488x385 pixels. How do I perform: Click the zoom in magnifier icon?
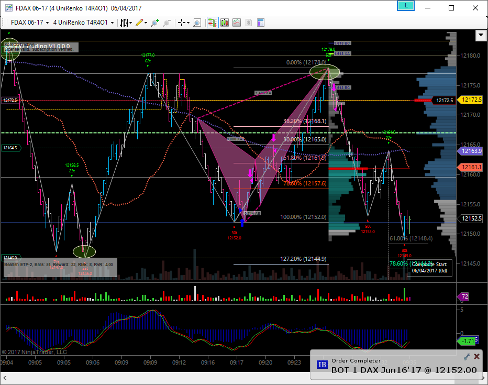154,23
